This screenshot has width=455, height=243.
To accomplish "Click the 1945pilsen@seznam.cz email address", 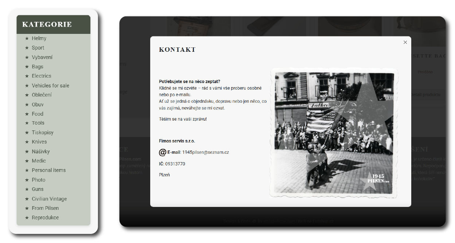I will 206,152.
